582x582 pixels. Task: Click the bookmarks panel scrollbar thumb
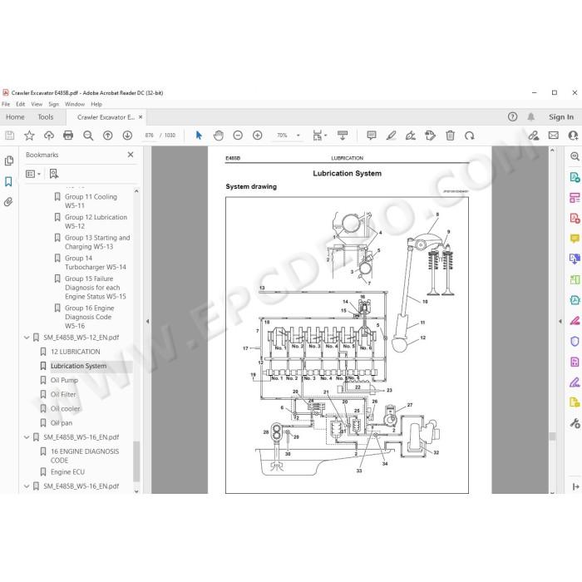tap(136, 461)
